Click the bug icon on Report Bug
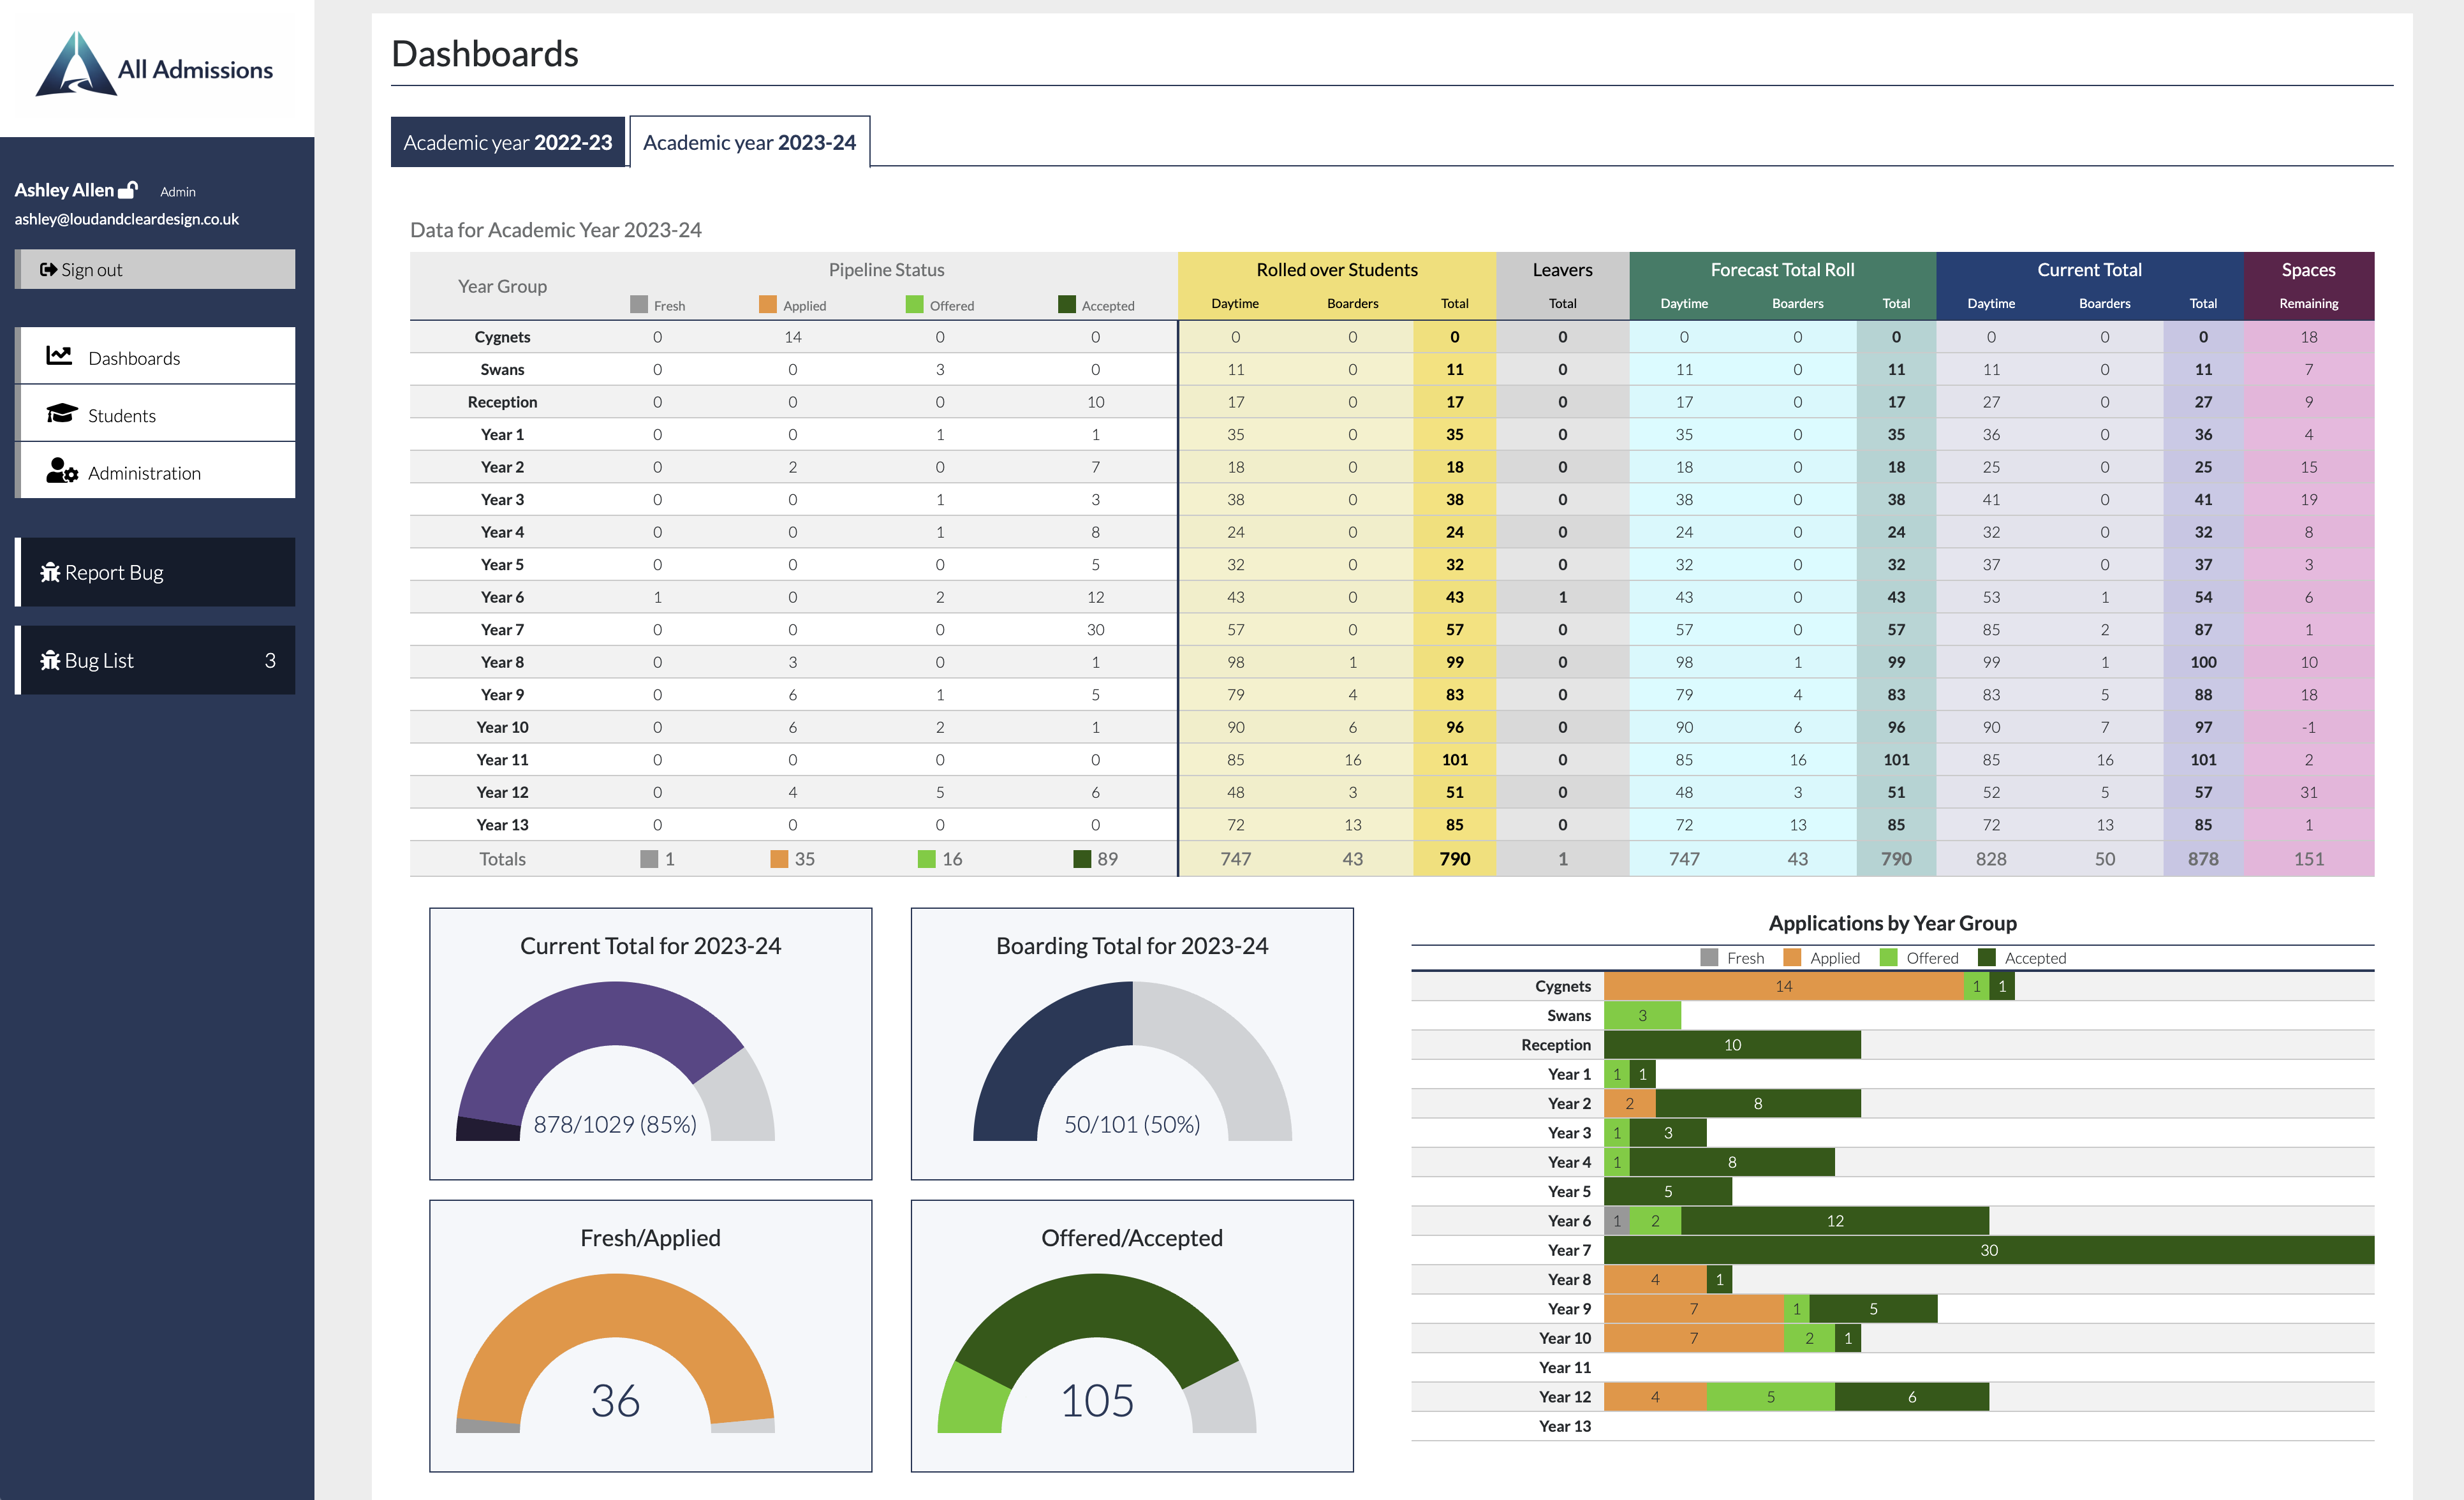Image resolution: width=2464 pixels, height=1500 pixels. pyautogui.click(x=50, y=572)
